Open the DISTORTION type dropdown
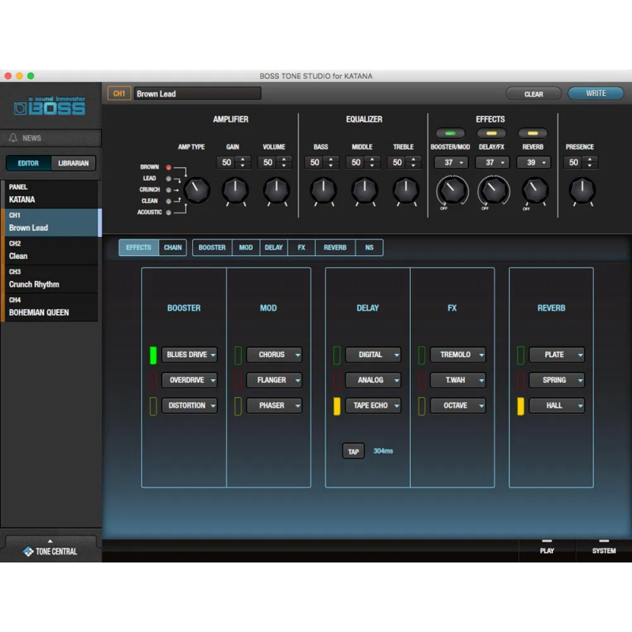632x632 pixels. (x=190, y=405)
